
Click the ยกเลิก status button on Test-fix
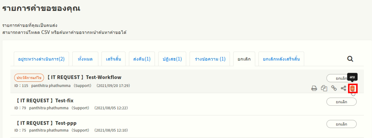pos(341,102)
